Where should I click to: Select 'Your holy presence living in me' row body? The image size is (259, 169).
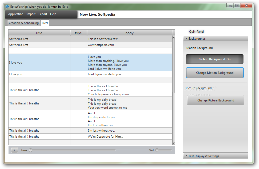click(x=130, y=90)
